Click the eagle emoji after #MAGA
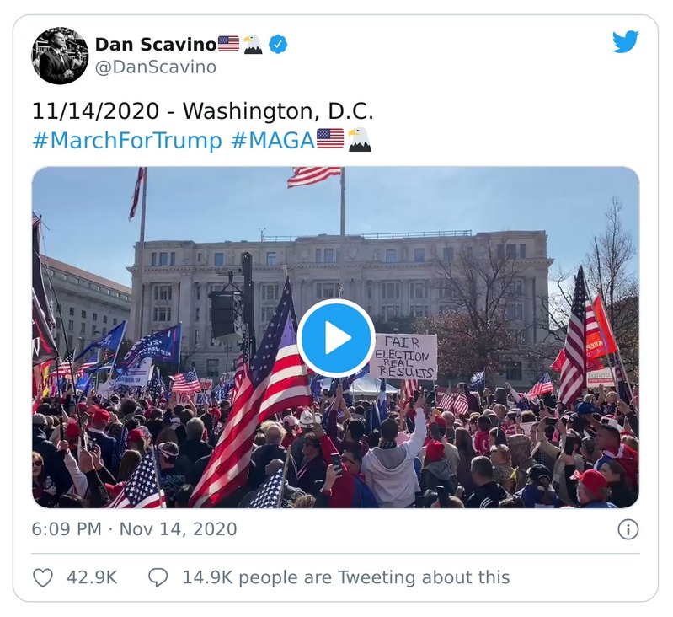The width and height of the screenshot is (673, 617). click(359, 139)
